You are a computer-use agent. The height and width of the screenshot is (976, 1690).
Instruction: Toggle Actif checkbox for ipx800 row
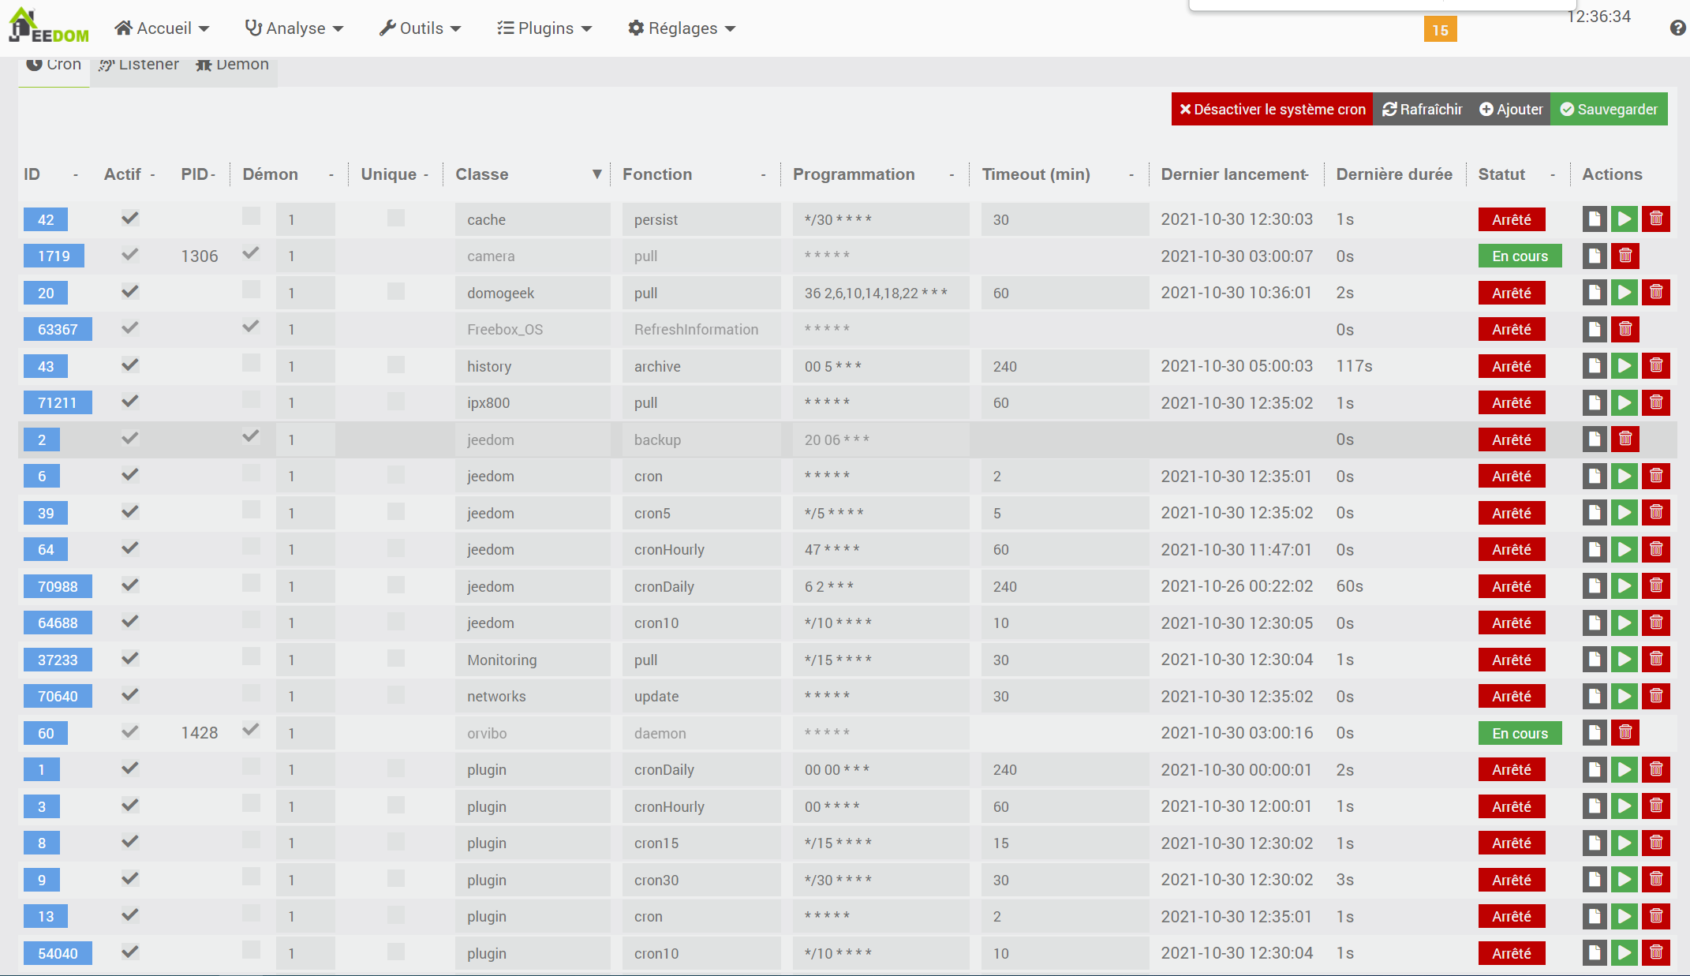tap(130, 402)
